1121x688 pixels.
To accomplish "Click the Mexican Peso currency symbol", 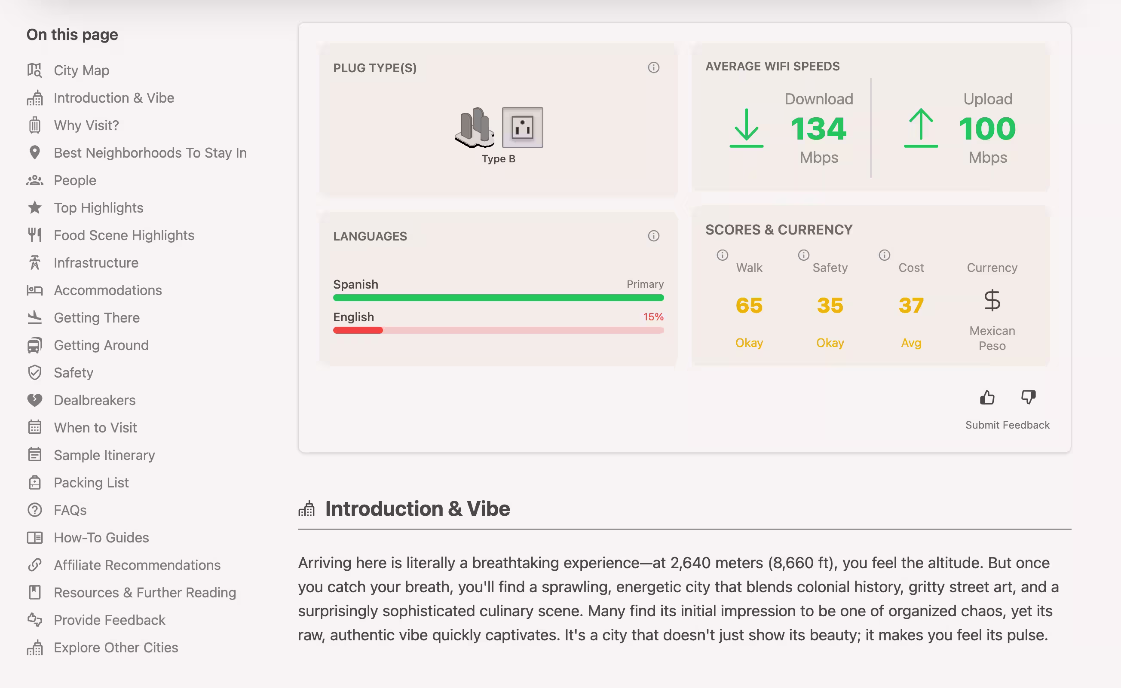I will (992, 301).
